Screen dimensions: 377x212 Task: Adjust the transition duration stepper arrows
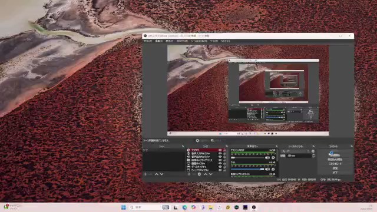[x=313, y=155]
